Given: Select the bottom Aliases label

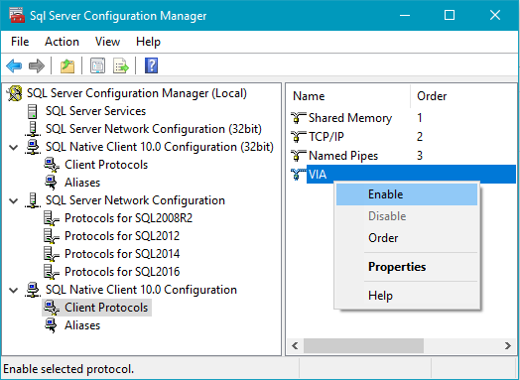Looking at the screenshot, I should pyautogui.click(x=82, y=325).
